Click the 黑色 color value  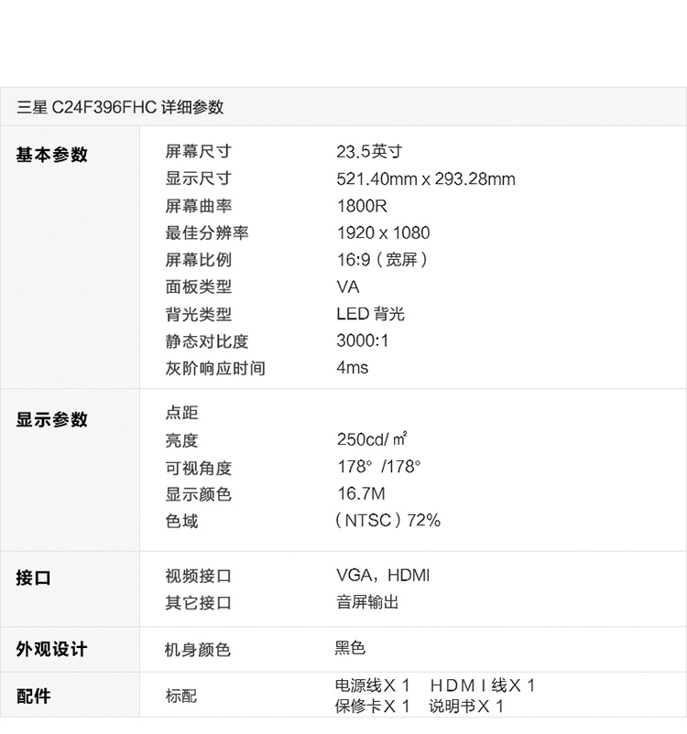point(350,647)
